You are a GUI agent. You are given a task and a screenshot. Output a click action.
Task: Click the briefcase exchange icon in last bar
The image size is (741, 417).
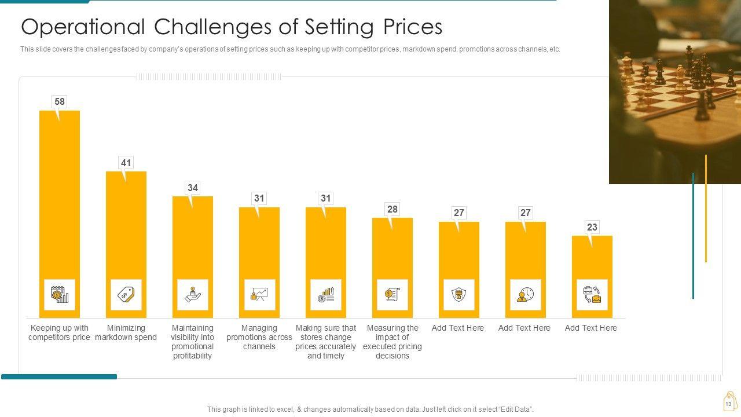[x=592, y=295]
